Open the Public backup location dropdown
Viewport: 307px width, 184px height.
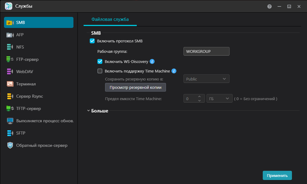coord(206,79)
